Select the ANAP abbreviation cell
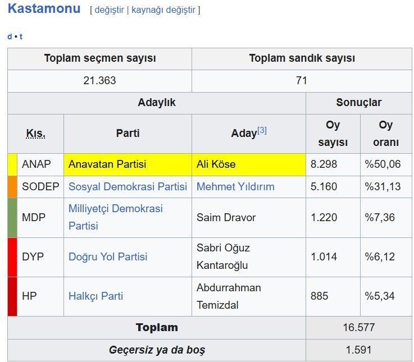414x362 pixels. point(40,164)
